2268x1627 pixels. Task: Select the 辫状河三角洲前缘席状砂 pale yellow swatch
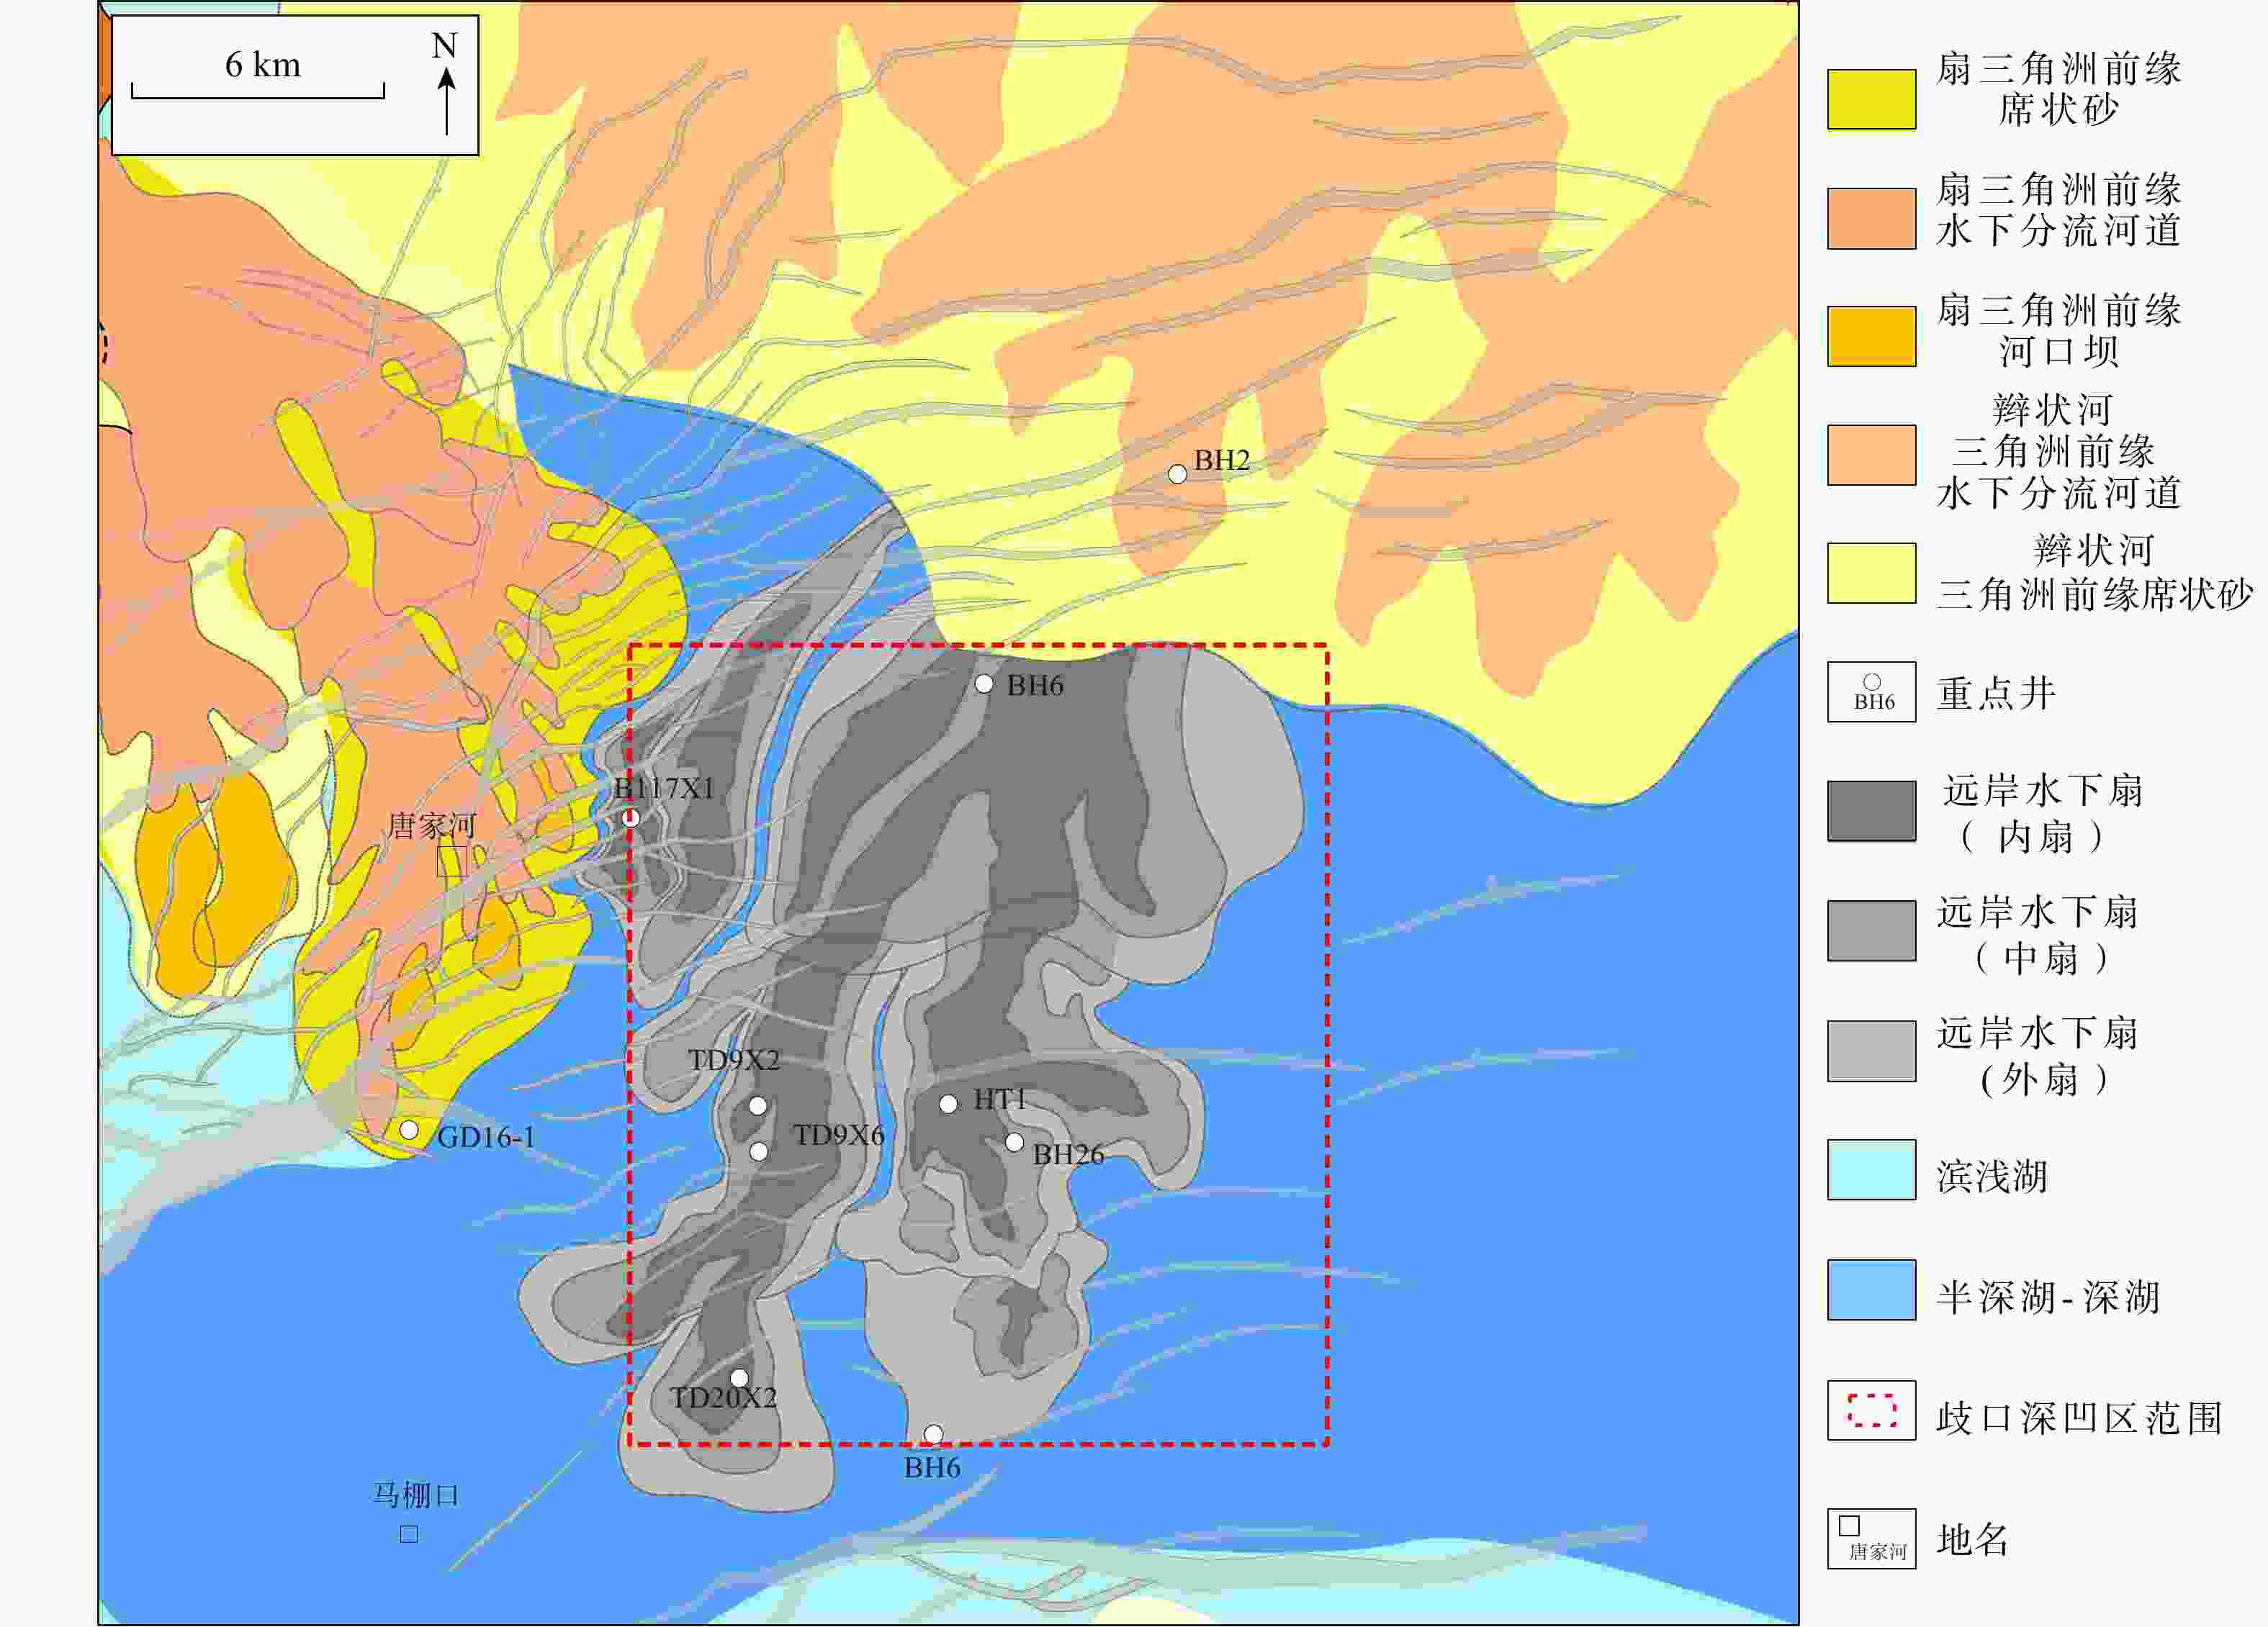pyautogui.click(x=1872, y=573)
